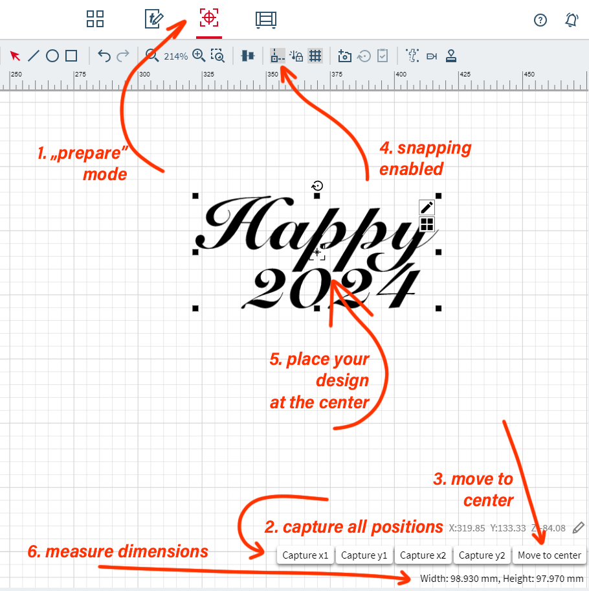Toggle the lock snapping icon
Image resolution: width=589 pixels, height=591 pixels.
296,56
